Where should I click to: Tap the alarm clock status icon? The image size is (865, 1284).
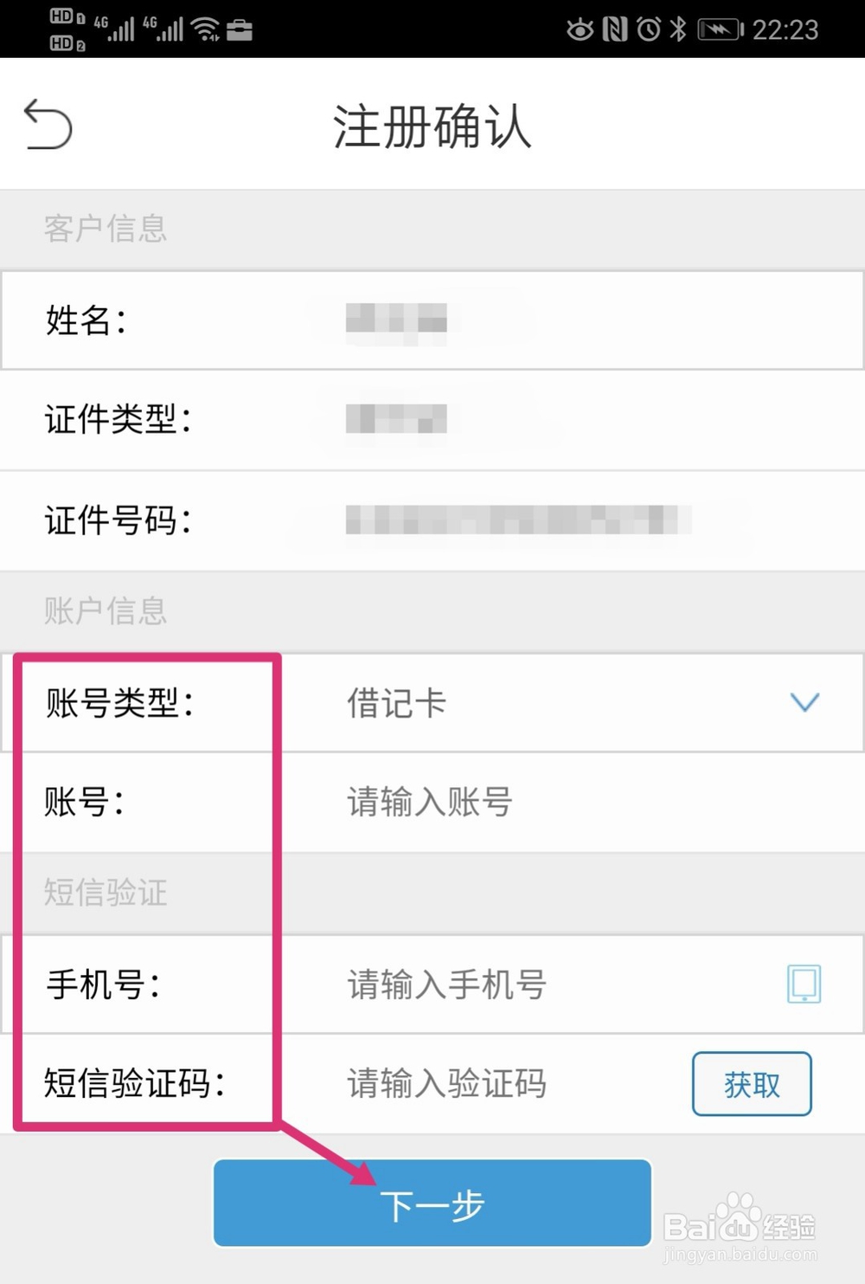[648, 30]
